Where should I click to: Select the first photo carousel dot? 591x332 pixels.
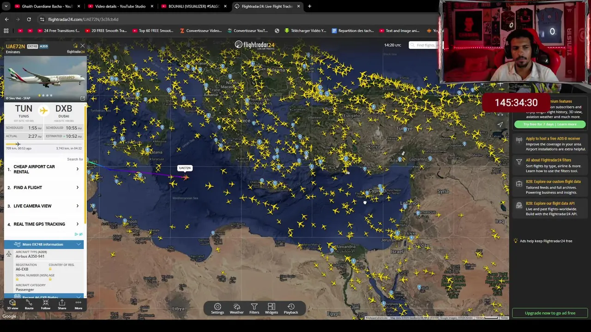(x=40, y=95)
